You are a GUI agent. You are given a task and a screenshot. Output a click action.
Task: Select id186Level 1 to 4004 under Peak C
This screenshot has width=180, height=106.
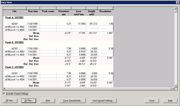pyautogui.click(x=15, y=80)
